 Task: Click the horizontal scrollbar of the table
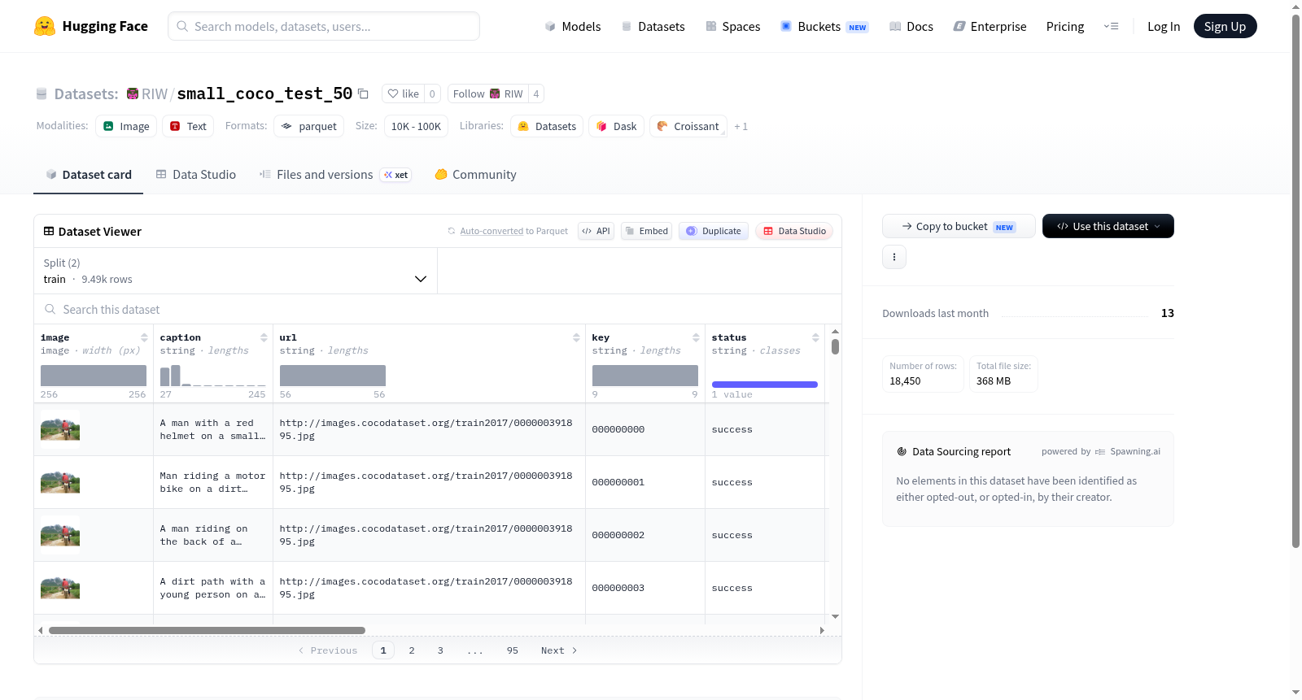point(207,630)
